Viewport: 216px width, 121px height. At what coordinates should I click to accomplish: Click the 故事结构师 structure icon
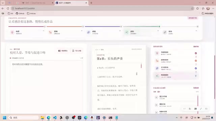(157, 61)
